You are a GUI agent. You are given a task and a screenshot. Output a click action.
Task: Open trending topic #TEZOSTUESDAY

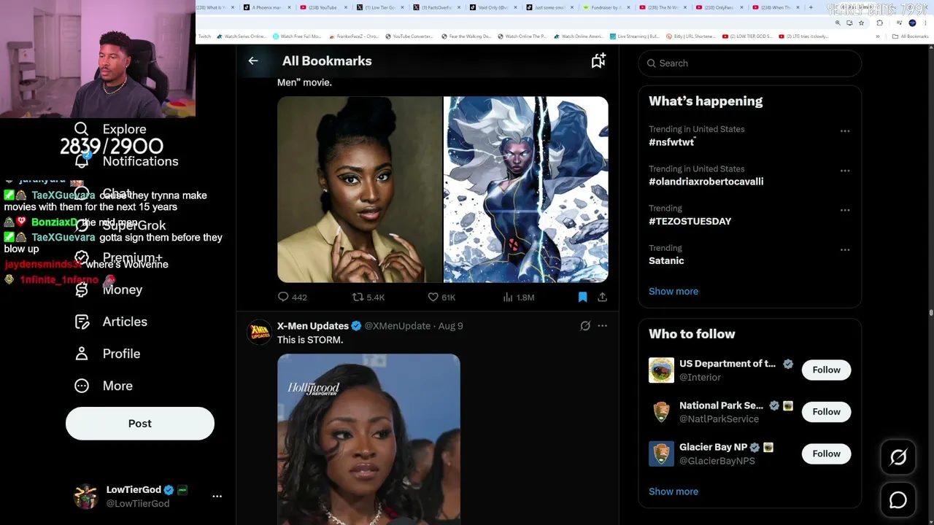click(690, 221)
